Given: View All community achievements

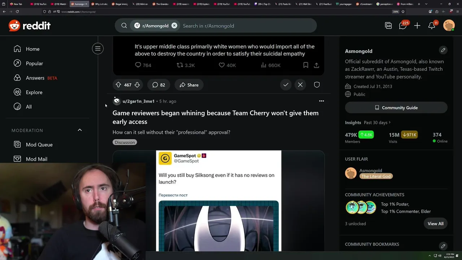Looking at the screenshot, I should click(x=436, y=224).
